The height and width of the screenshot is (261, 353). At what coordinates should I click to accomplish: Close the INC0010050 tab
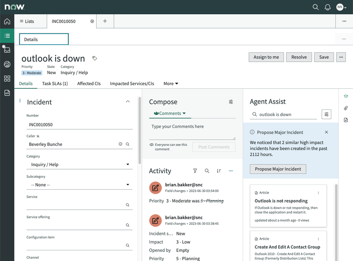coord(92,21)
